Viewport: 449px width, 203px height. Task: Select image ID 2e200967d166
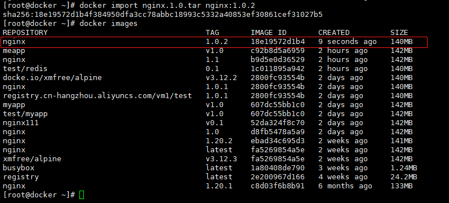point(278,177)
